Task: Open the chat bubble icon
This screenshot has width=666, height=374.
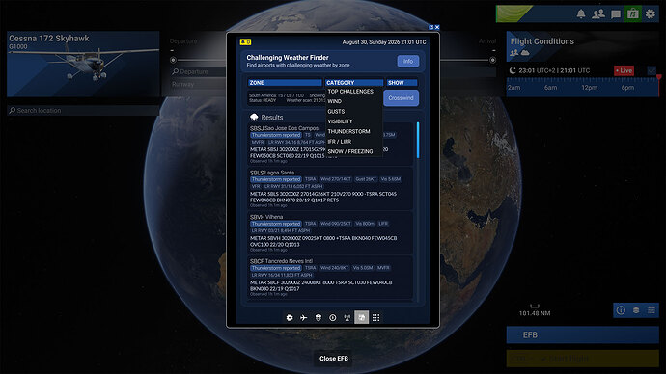Action: coord(616,14)
